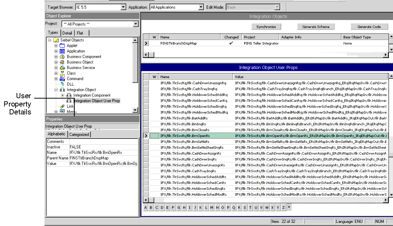
Task: Open the Project dropdown in Object Explorer
Action: click(135, 24)
